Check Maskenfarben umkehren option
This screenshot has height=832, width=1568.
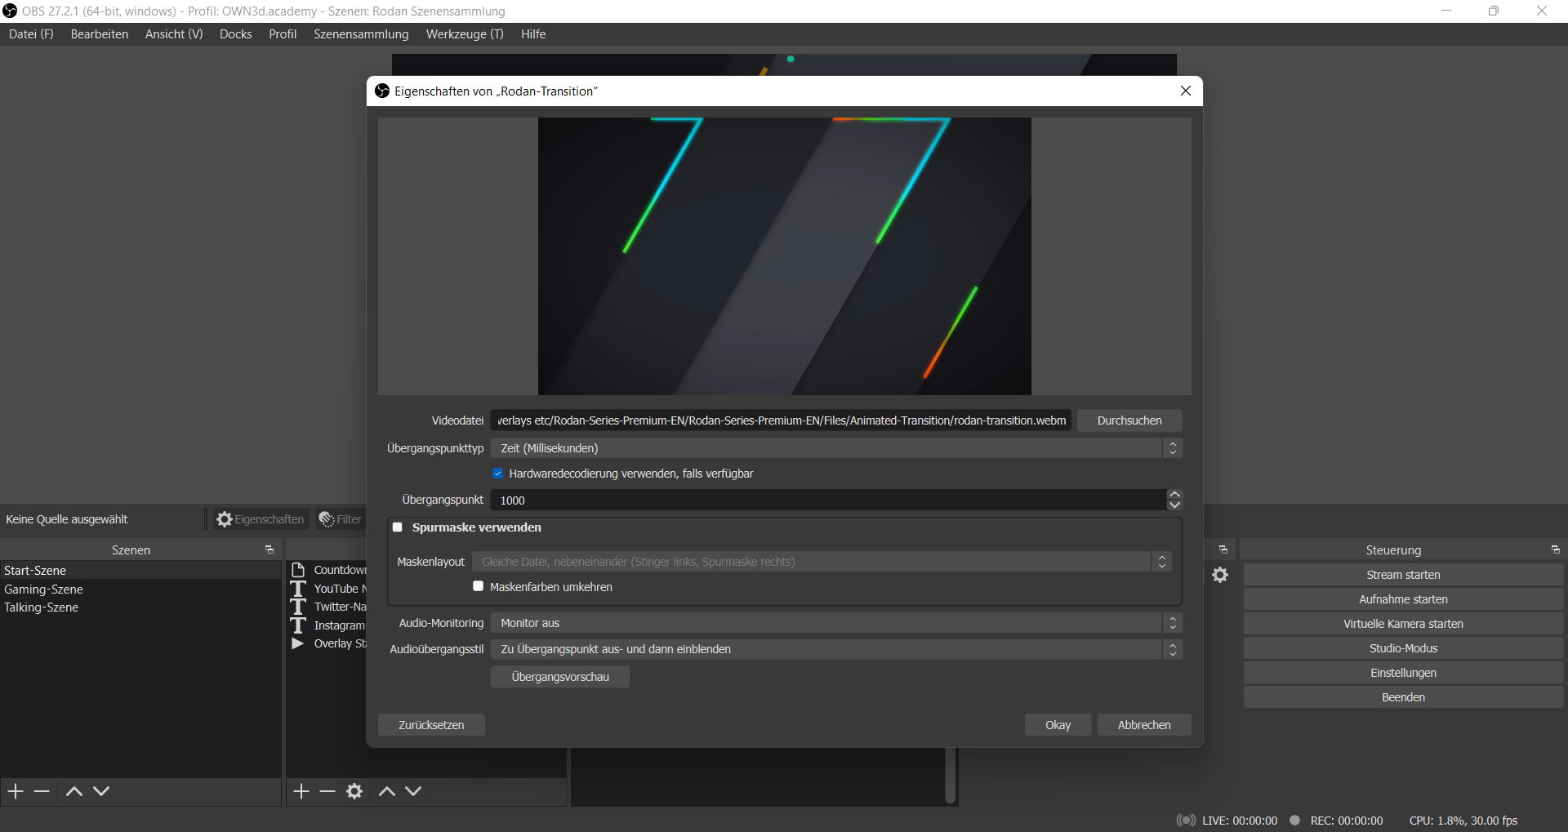479,587
